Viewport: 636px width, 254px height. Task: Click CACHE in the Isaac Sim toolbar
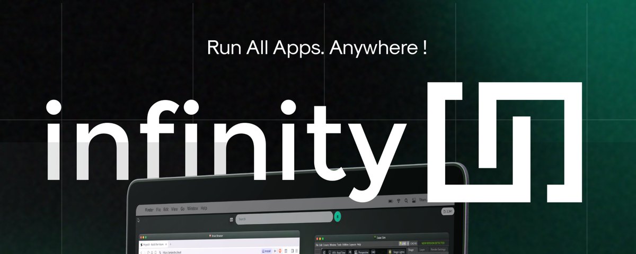(413, 243)
